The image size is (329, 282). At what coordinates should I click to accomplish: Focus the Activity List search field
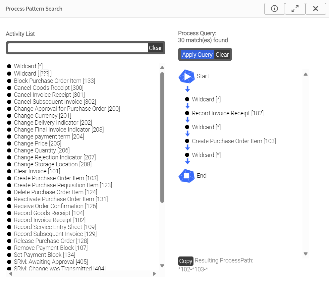(78, 48)
